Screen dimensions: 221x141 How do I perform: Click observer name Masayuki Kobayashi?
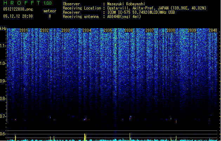click(126, 4)
